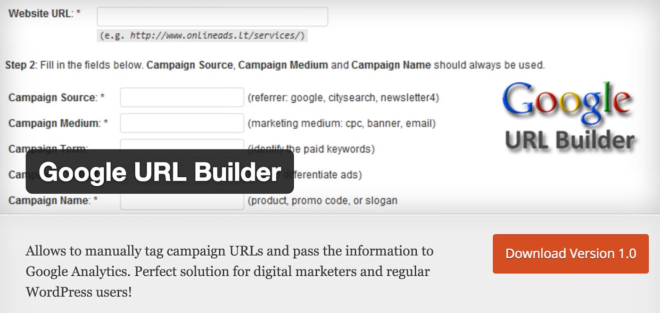Focus the Website URL input field
Viewport: 660px width, 313px height.
[212, 16]
